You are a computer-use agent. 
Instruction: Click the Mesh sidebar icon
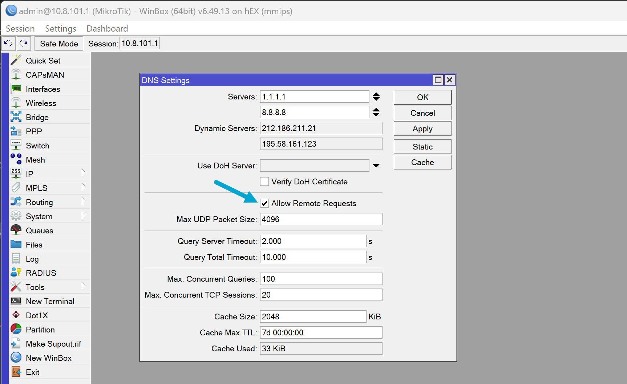16,159
